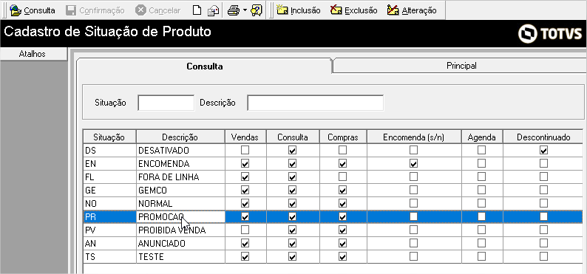Open the printer dropdown arrow
Image resolution: width=587 pixels, height=274 pixels.
(245, 10)
